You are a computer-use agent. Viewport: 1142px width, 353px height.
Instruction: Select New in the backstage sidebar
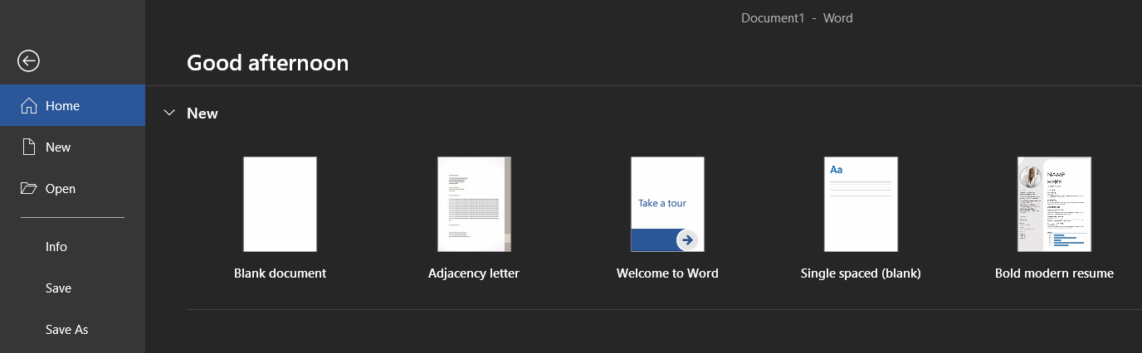tap(72, 147)
